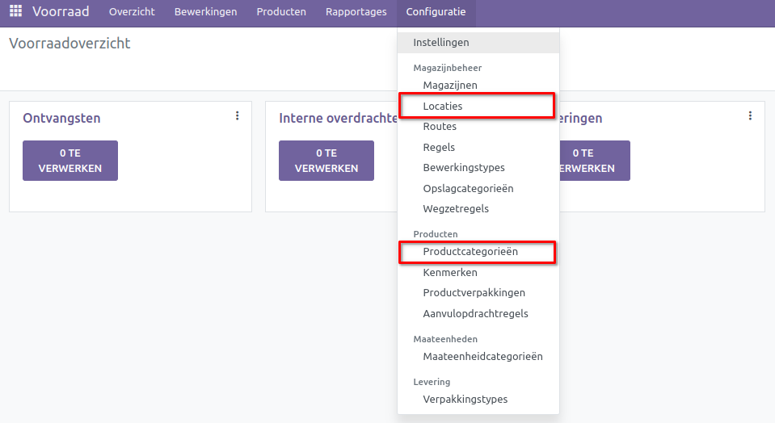Expand the Rapportages menu
Screen dimensions: 775x423
356,12
